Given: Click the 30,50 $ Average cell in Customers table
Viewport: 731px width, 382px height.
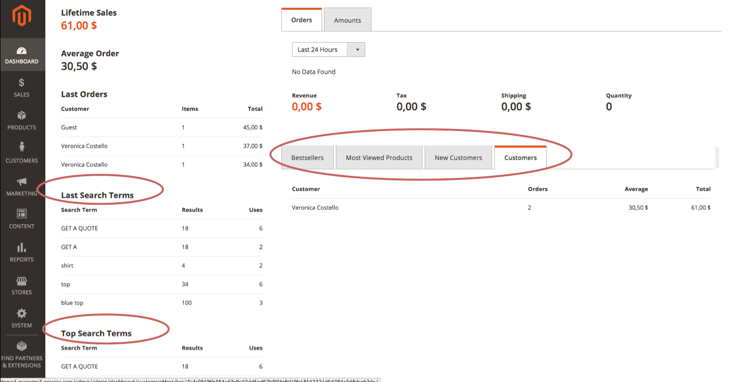Looking at the screenshot, I should [x=638, y=208].
